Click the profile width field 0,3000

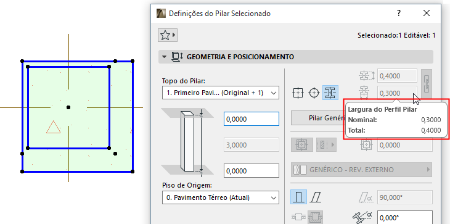pos(397,93)
